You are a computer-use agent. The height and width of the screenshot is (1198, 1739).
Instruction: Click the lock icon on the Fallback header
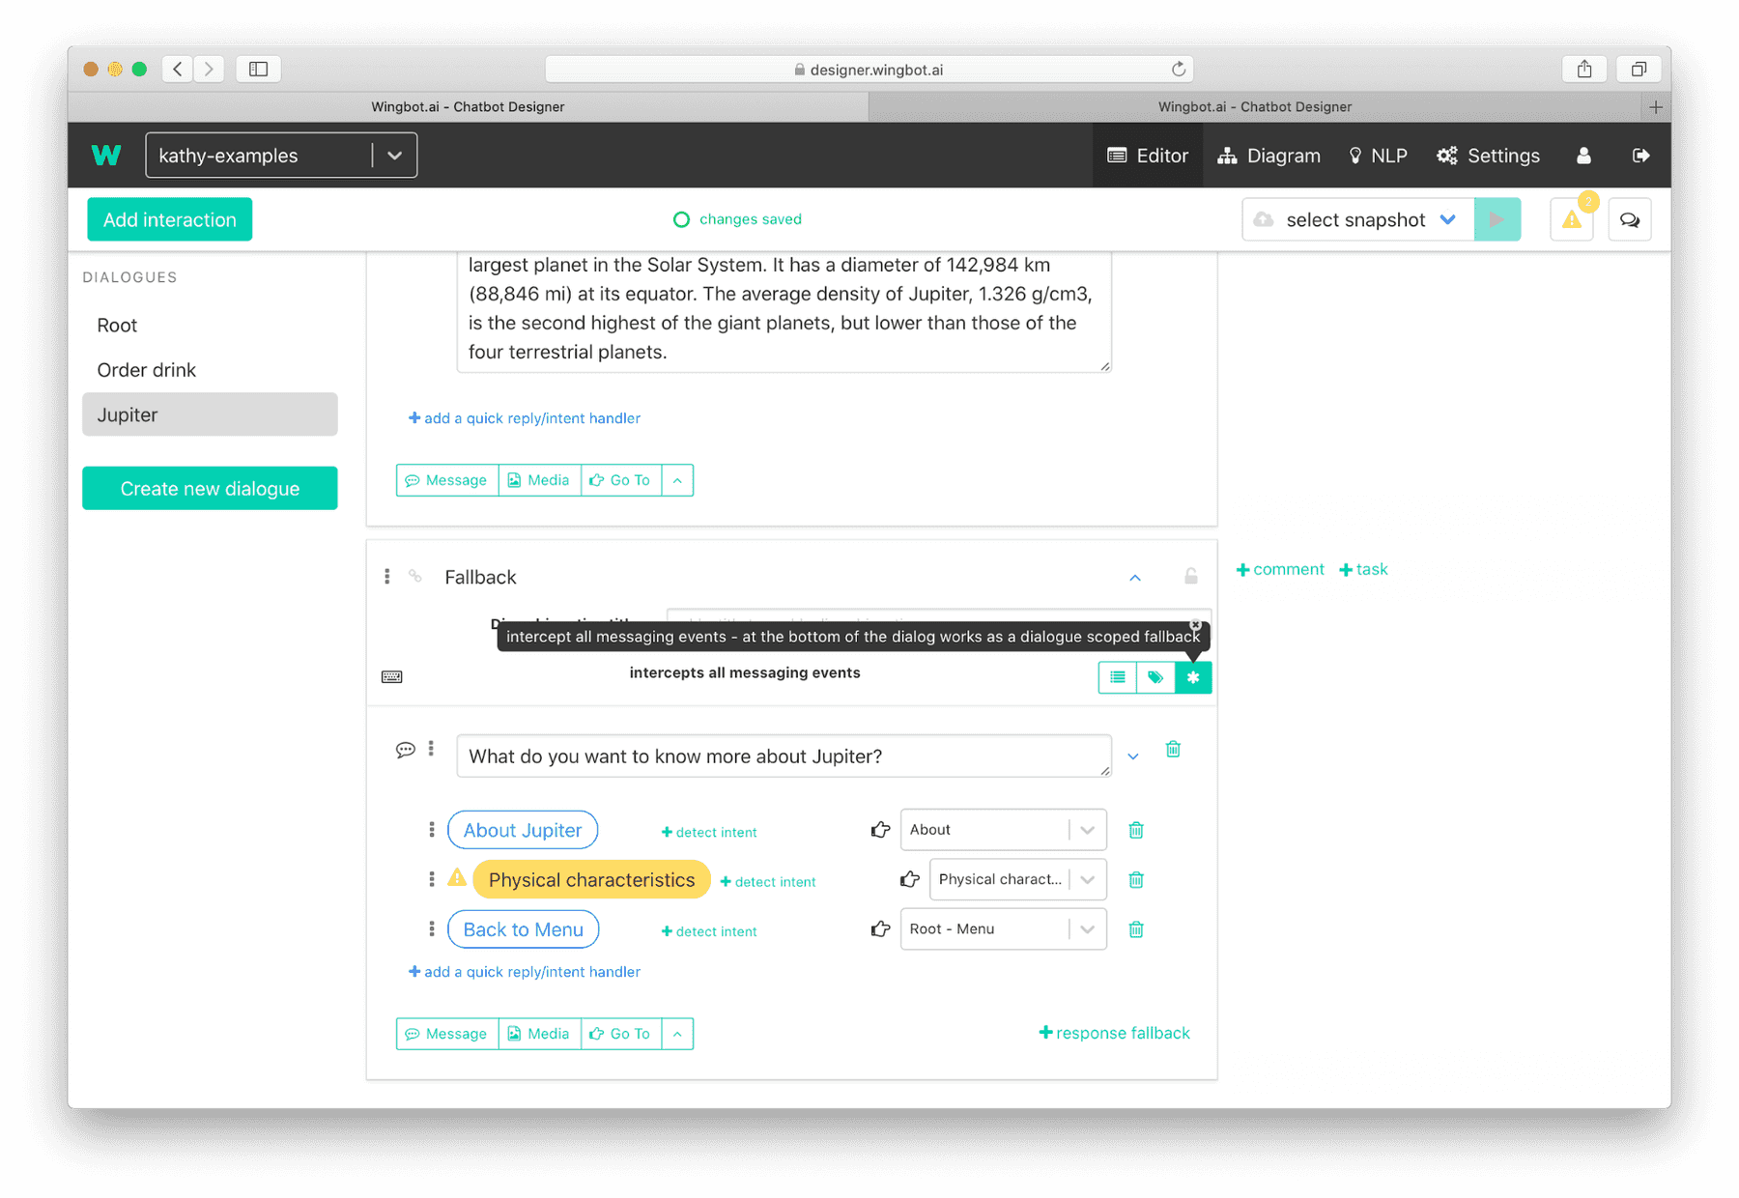tap(1190, 576)
